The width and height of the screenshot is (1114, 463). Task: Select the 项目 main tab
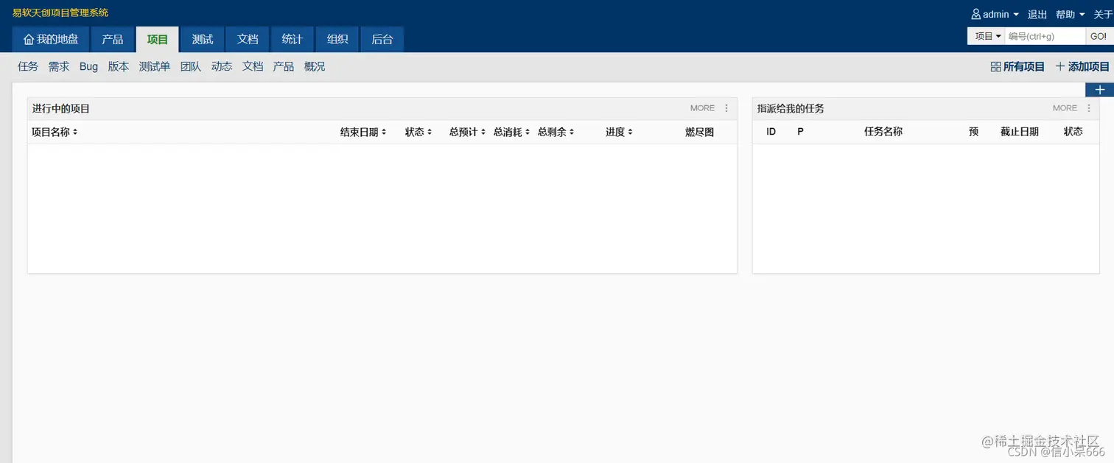pyautogui.click(x=158, y=40)
